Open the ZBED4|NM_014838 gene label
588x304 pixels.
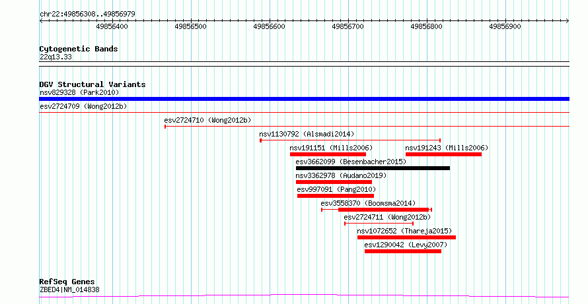[x=69, y=289]
